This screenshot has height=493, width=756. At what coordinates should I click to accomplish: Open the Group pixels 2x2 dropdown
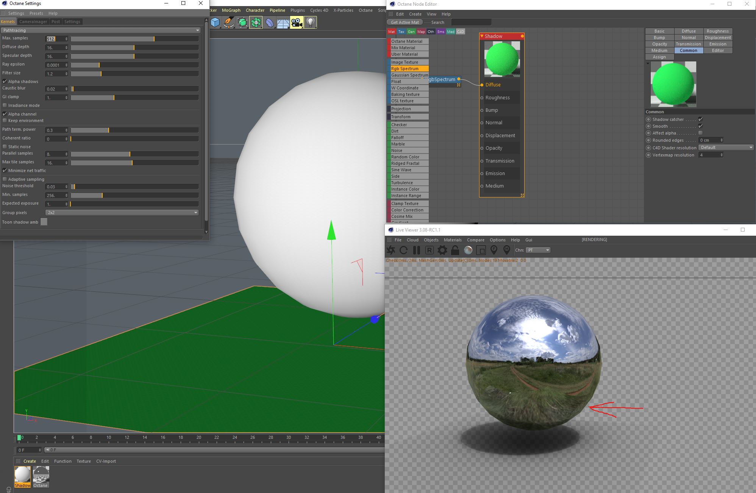122,213
